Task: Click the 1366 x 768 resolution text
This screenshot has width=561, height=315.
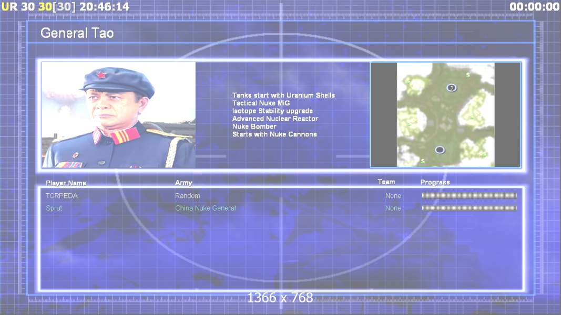Action: coord(280,298)
